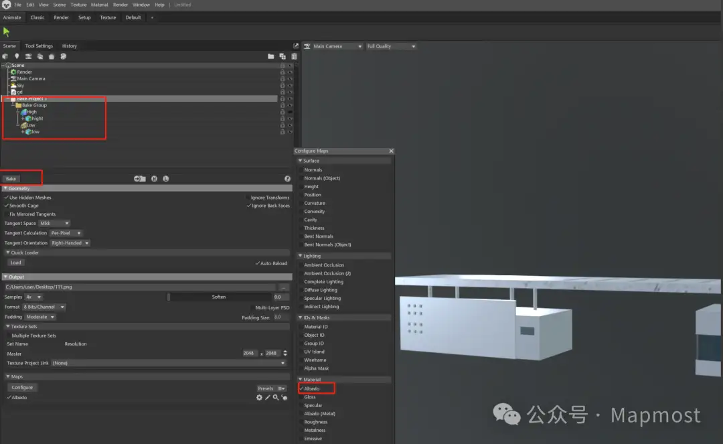
Task: Duplicate the selected scene object
Action: click(283, 56)
